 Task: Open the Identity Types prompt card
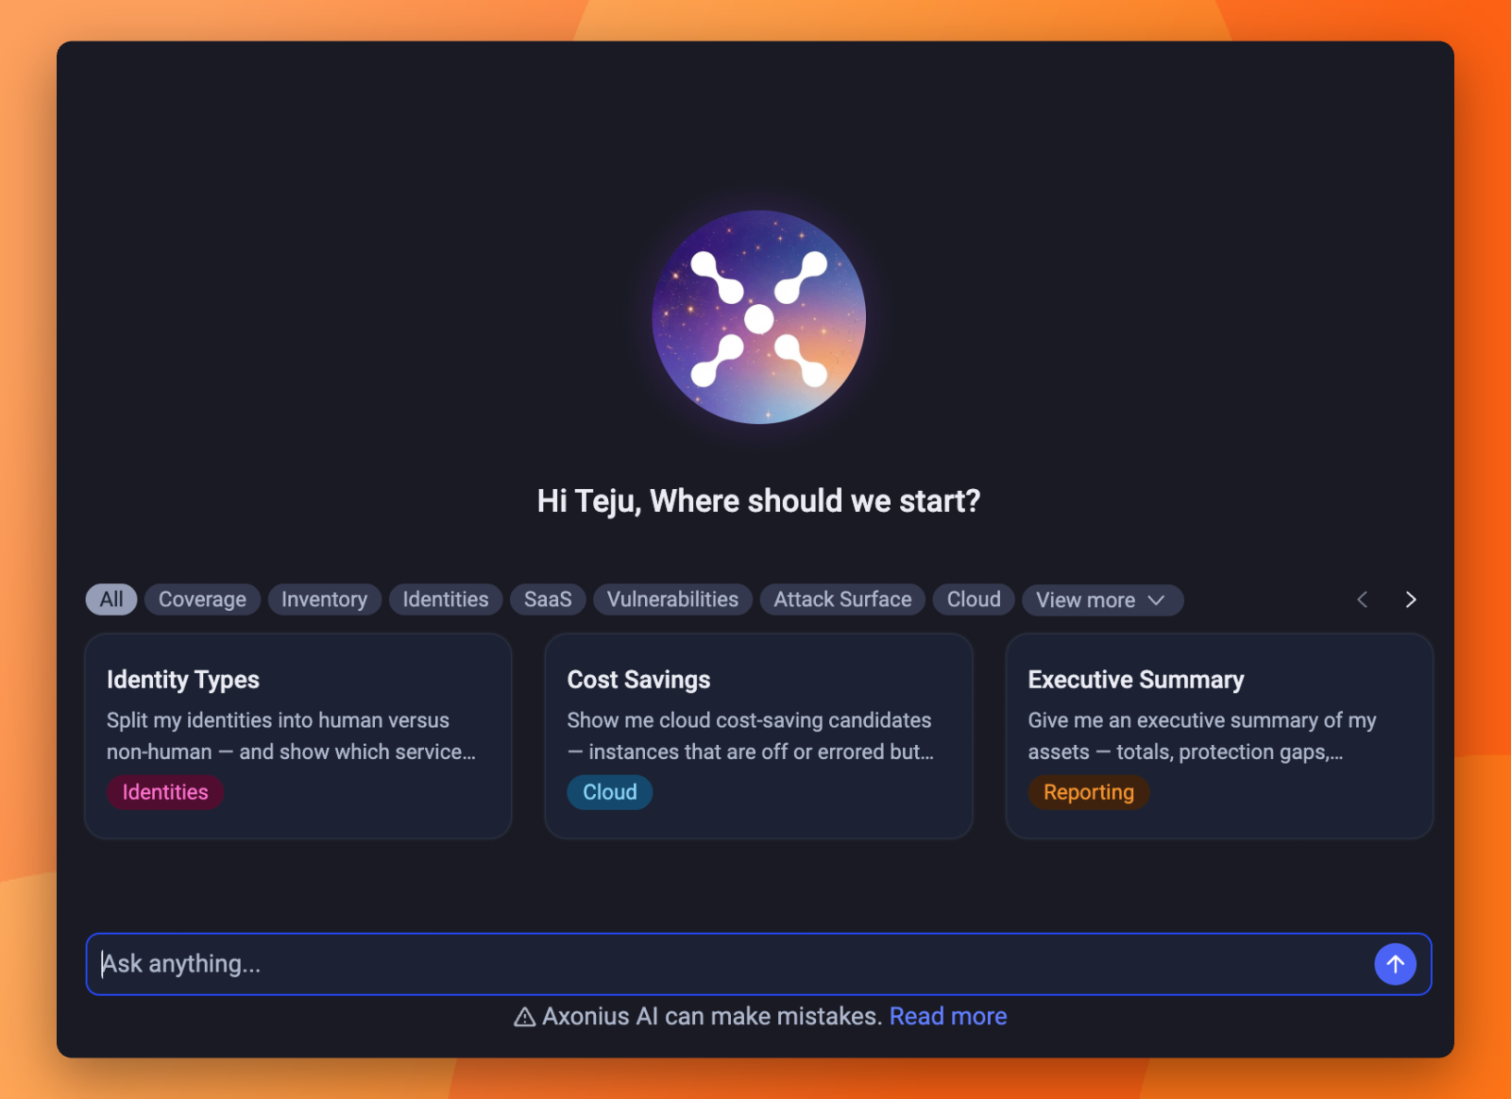point(298,736)
